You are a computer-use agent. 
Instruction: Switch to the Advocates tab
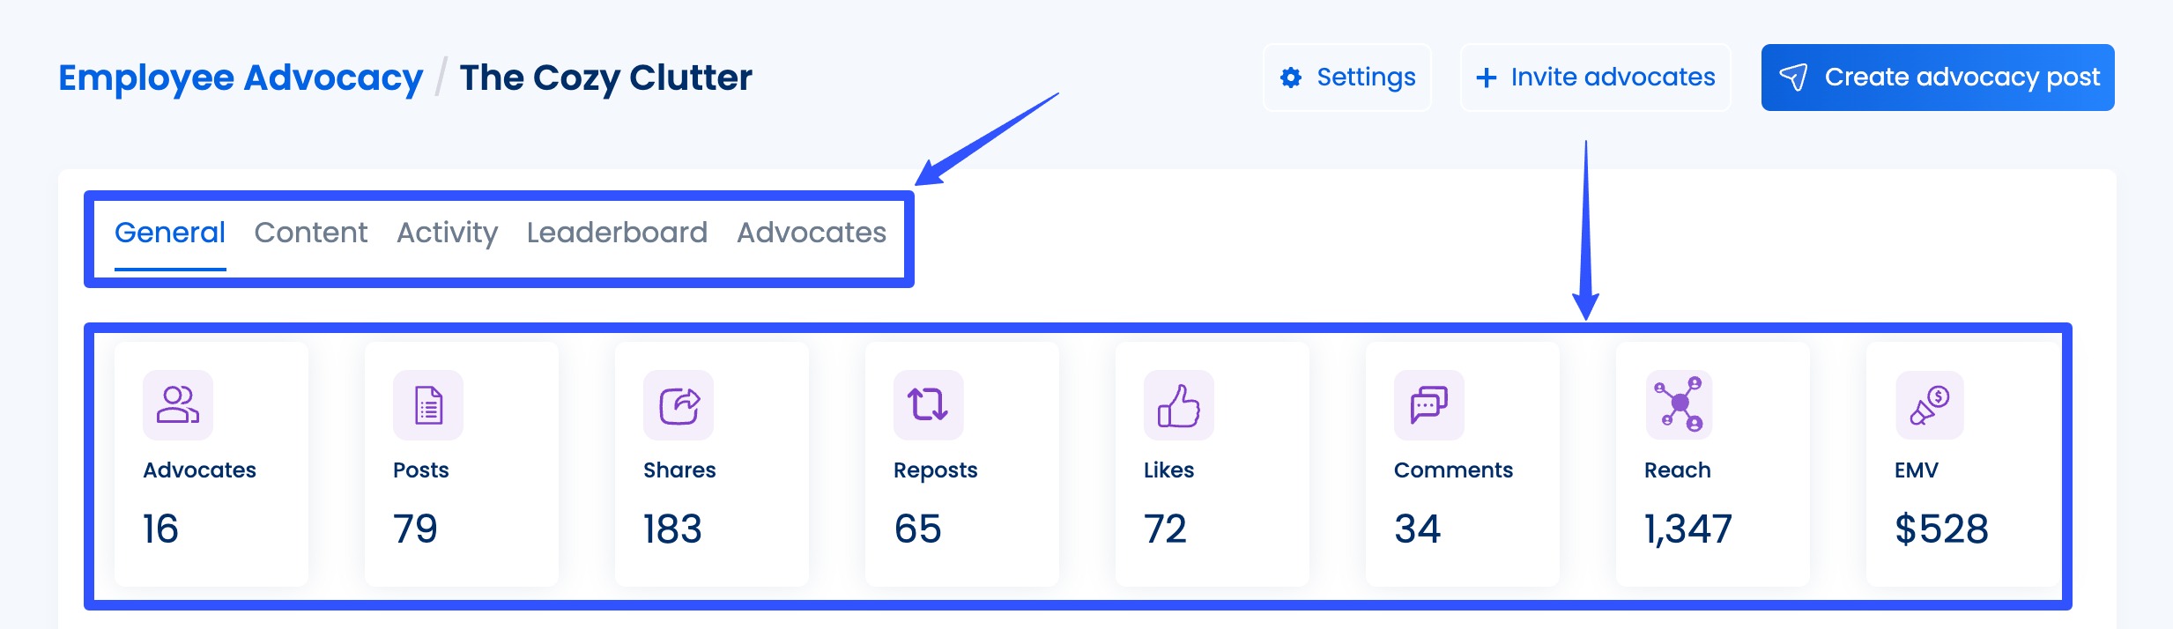811,233
